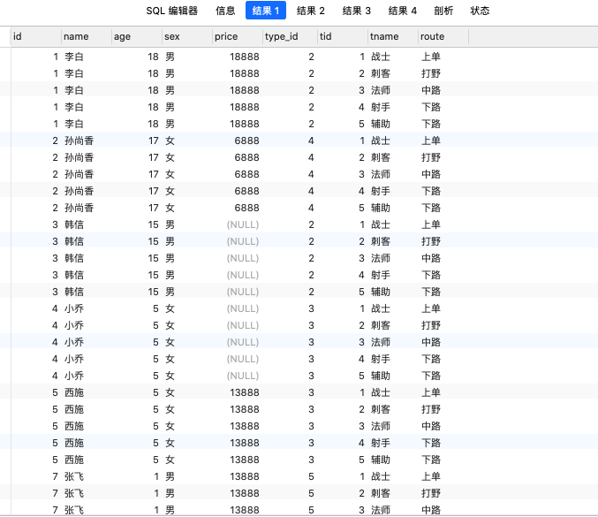Viewport: 598px width, 517px height.
Task: Click the tid column header
Action: [x=343, y=36]
